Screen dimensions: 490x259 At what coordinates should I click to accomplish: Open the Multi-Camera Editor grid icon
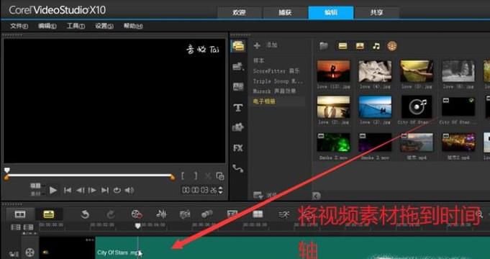(x=258, y=214)
